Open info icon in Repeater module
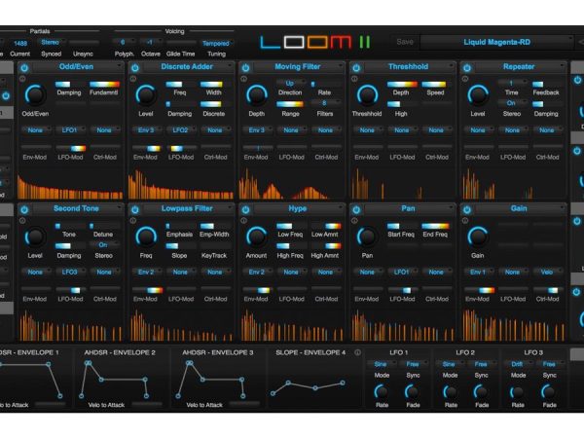584x438 pixels. coord(465,79)
